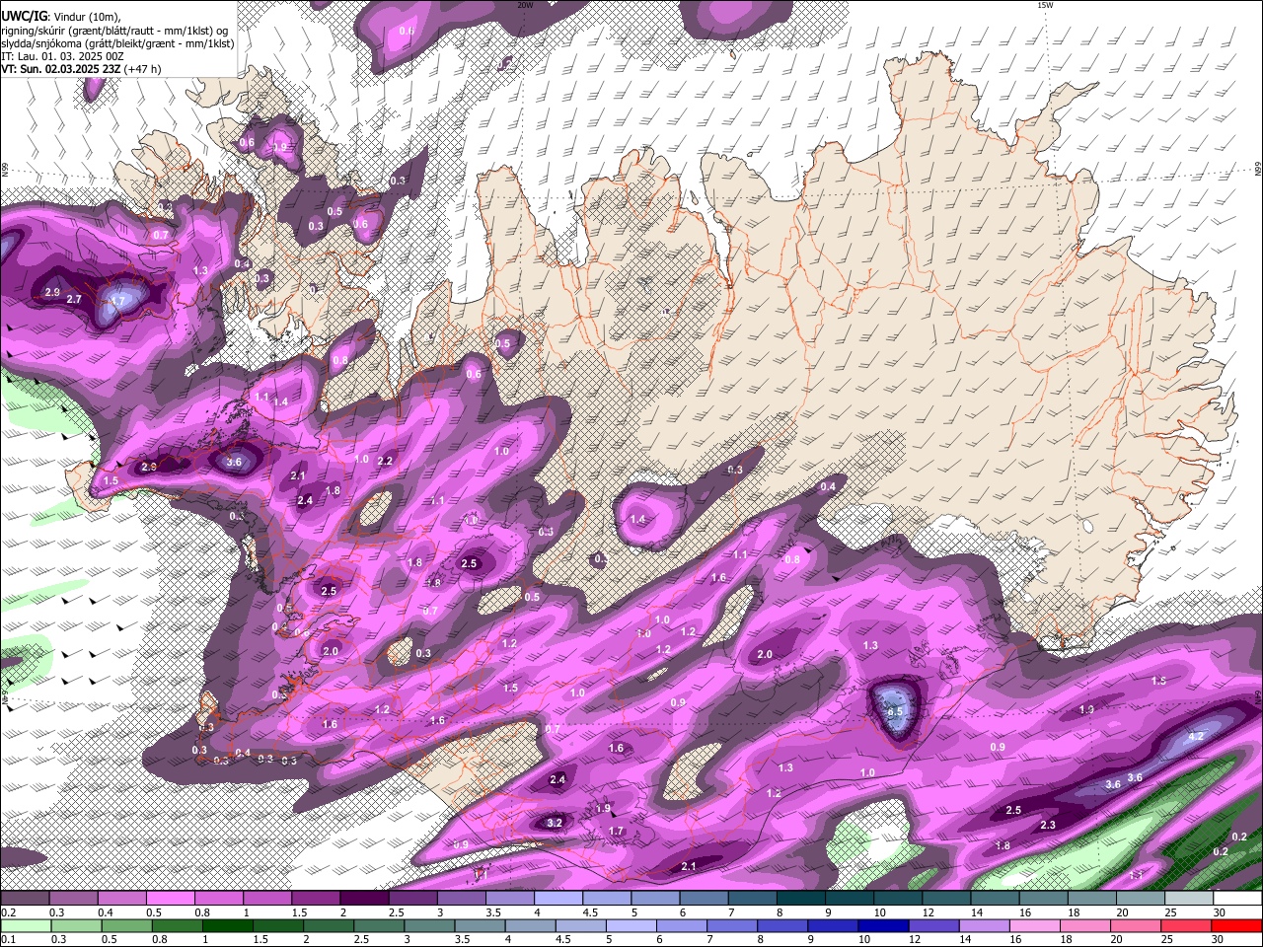Click the 'rigning/skúrir (grænt/blátt/rautt' header line
Viewport: 1263px width, 947px height.
[x=115, y=31]
